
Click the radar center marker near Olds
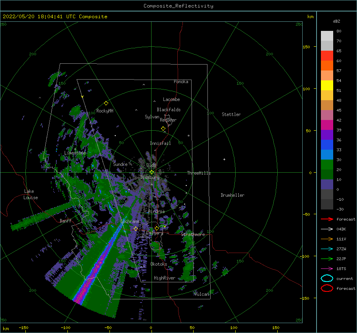coord(152,172)
